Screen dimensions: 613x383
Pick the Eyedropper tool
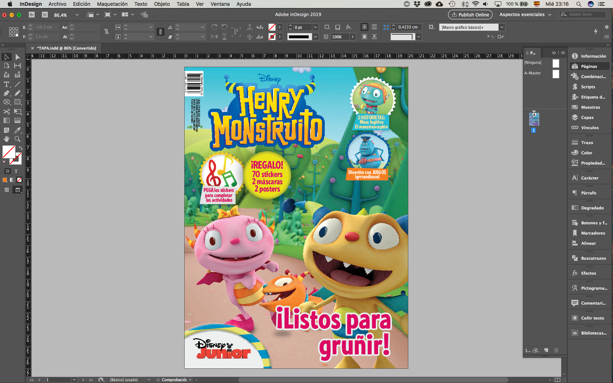coord(18,130)
